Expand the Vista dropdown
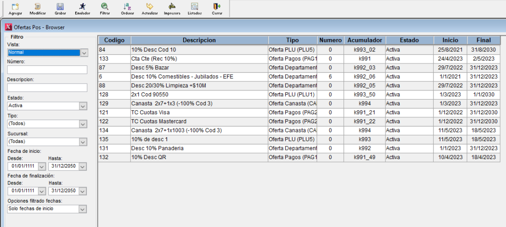The height and width of the screenshot is (227, 506). (x=84, y=52)
